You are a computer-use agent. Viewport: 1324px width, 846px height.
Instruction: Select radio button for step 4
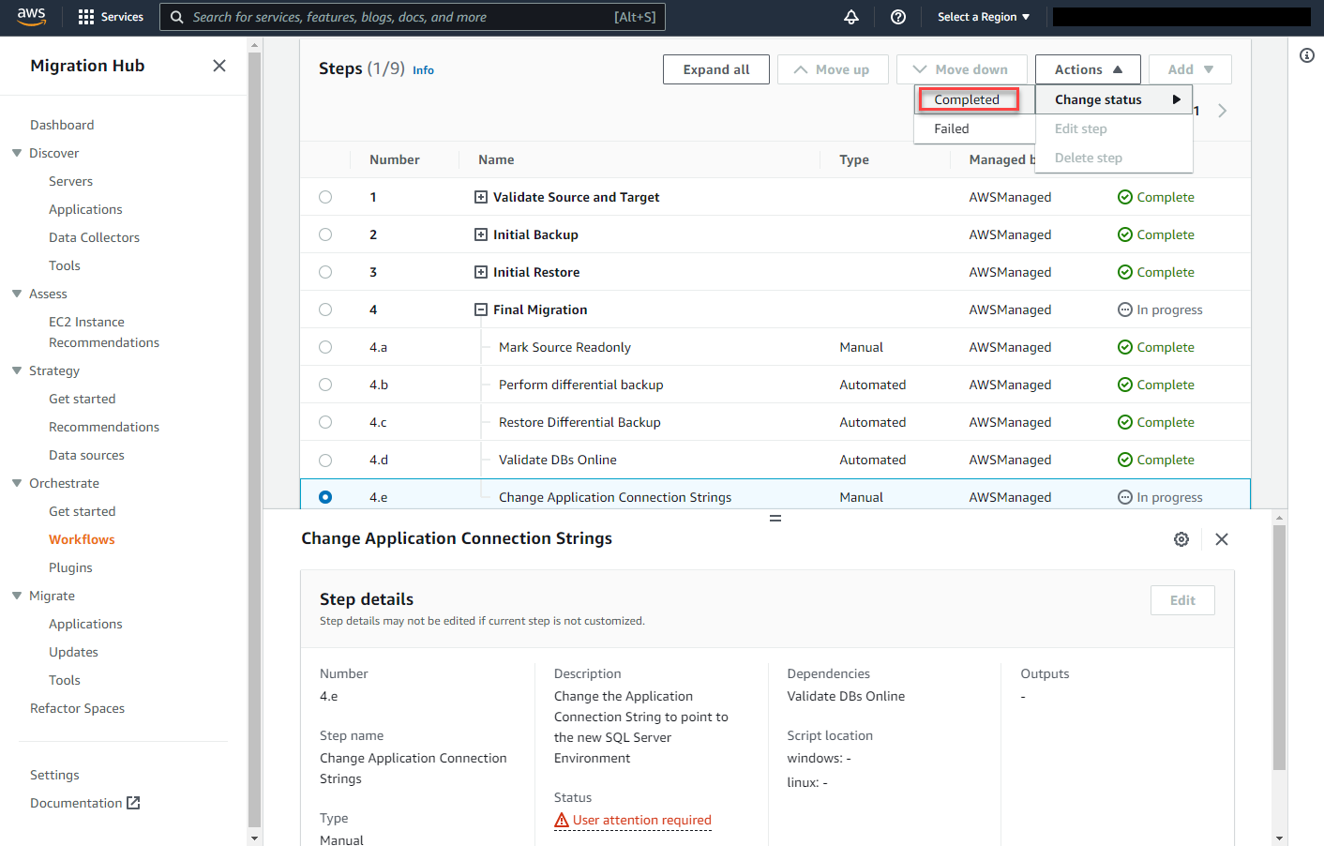pos(325,310)
